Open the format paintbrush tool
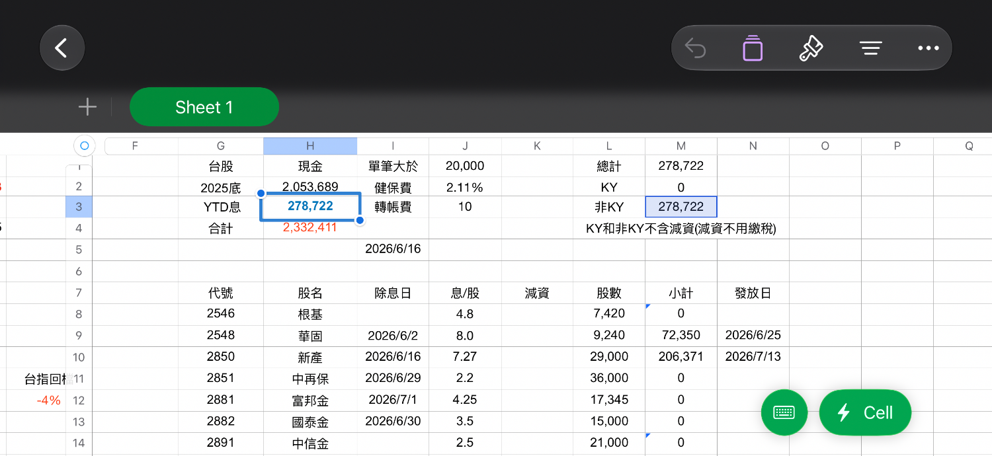Screen dimensions: 992x456 (x=811, y=48)
